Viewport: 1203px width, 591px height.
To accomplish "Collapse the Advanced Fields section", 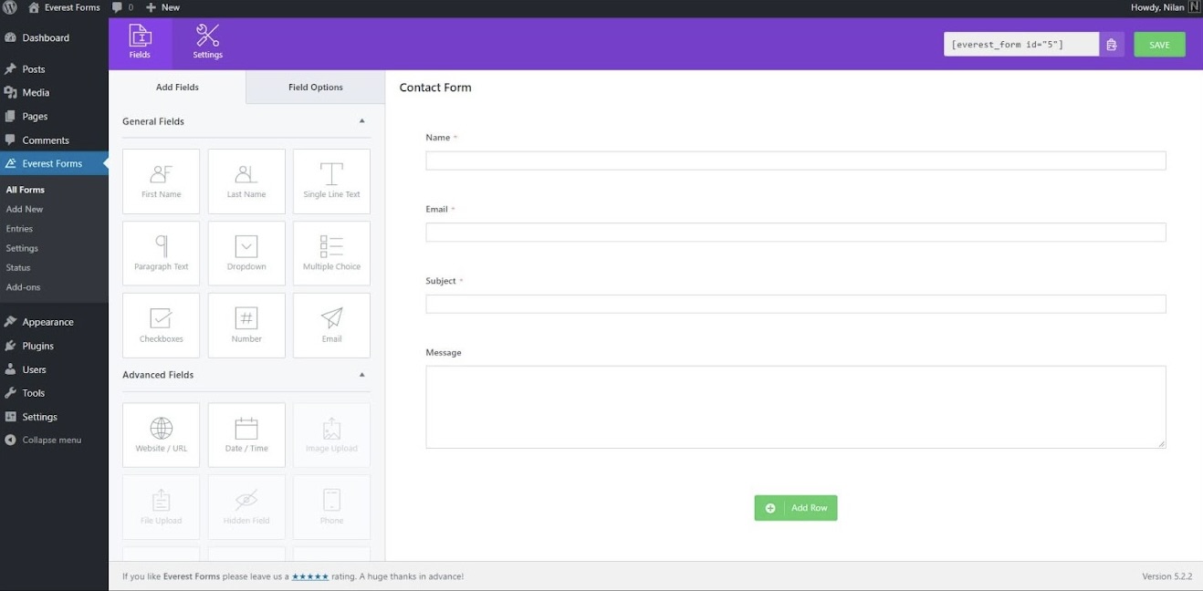I will point(361,374).
